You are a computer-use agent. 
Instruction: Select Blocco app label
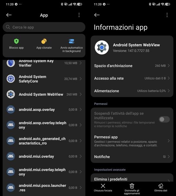(x=16, y=48)
